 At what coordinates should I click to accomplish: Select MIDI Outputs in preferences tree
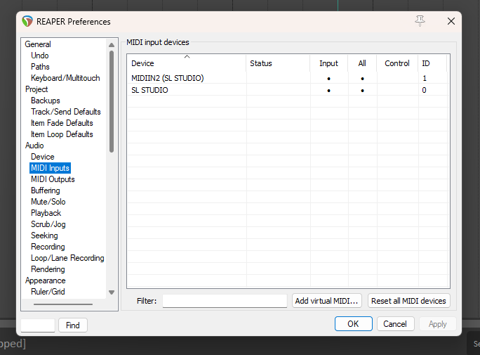coord(53,179)
